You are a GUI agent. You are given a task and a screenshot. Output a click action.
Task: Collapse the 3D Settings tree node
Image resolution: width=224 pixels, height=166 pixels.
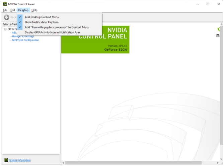point(5,29)
